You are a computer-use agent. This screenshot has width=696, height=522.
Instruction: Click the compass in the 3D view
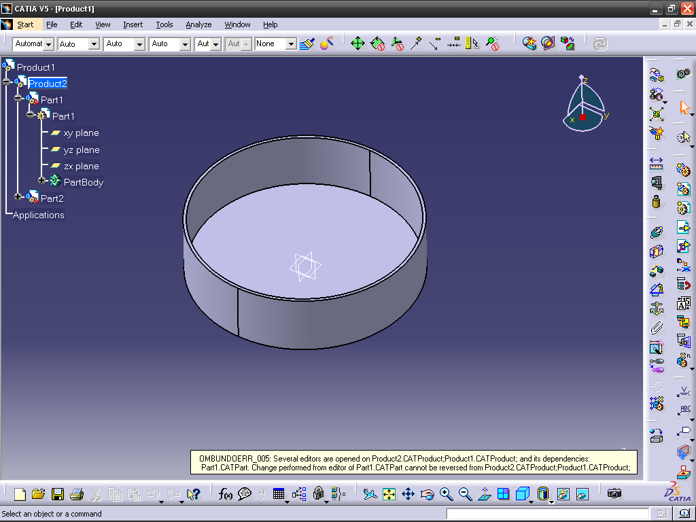coord(585,103)
